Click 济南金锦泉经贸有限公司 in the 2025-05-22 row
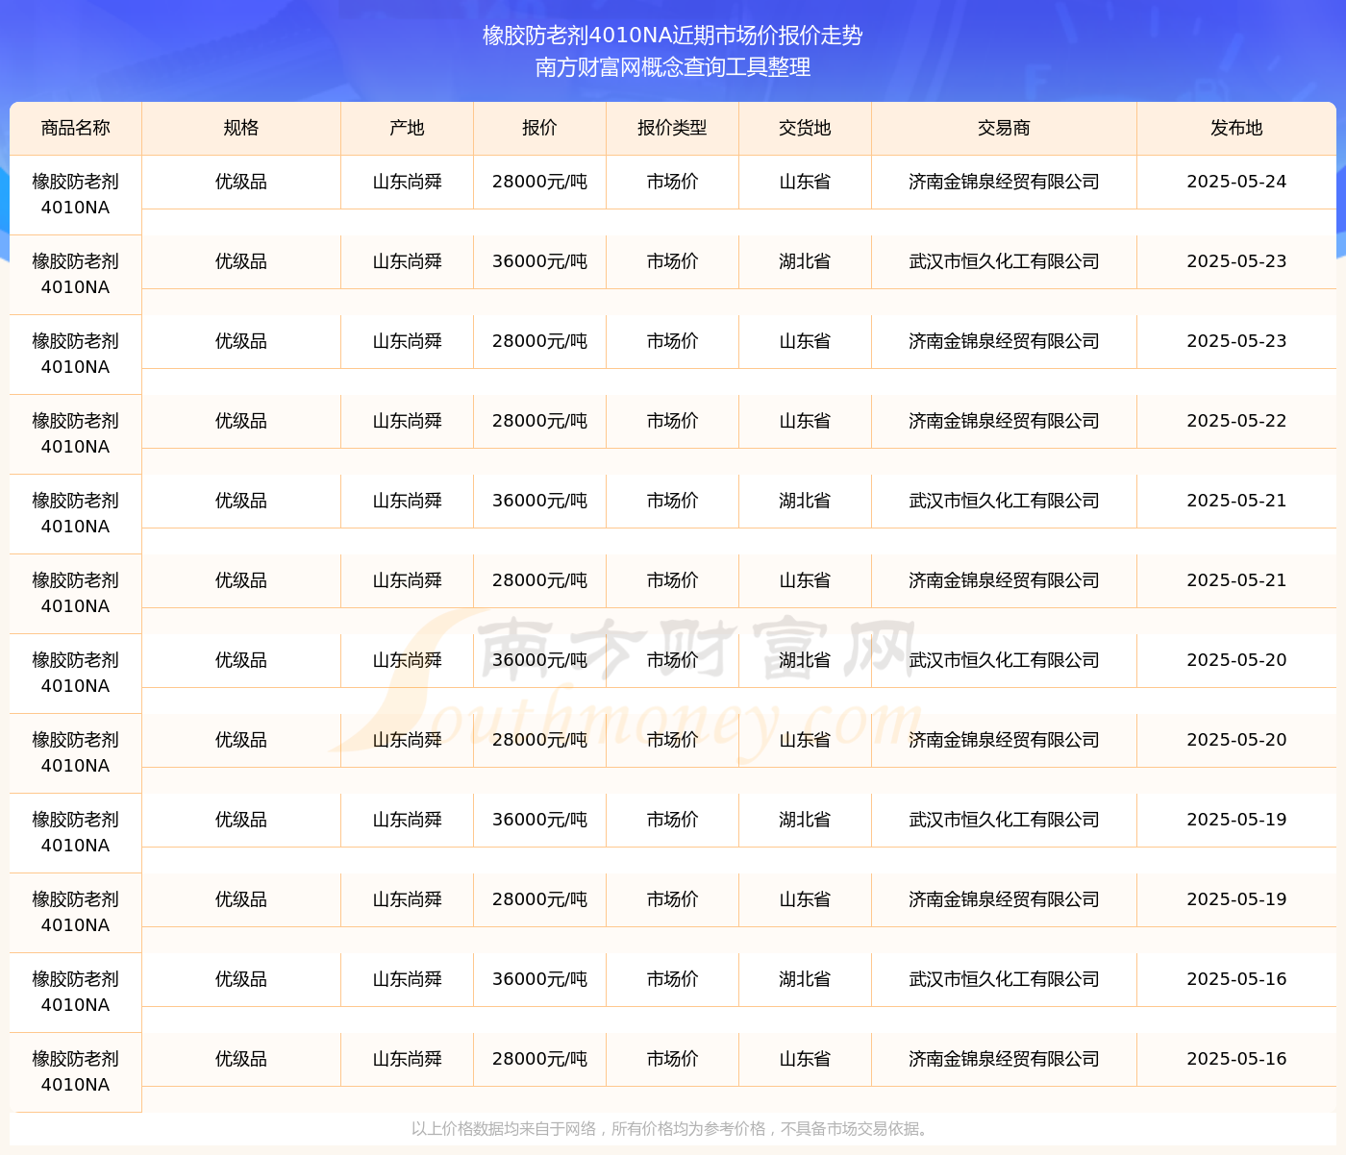1346x1155 pixels. [1005, 421]
